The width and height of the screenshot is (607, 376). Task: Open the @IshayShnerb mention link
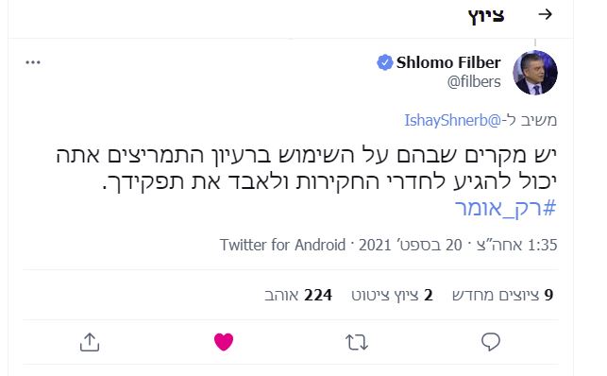(452, 120)
